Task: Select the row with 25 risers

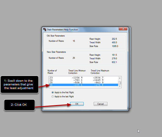Action: coord(83,82)
